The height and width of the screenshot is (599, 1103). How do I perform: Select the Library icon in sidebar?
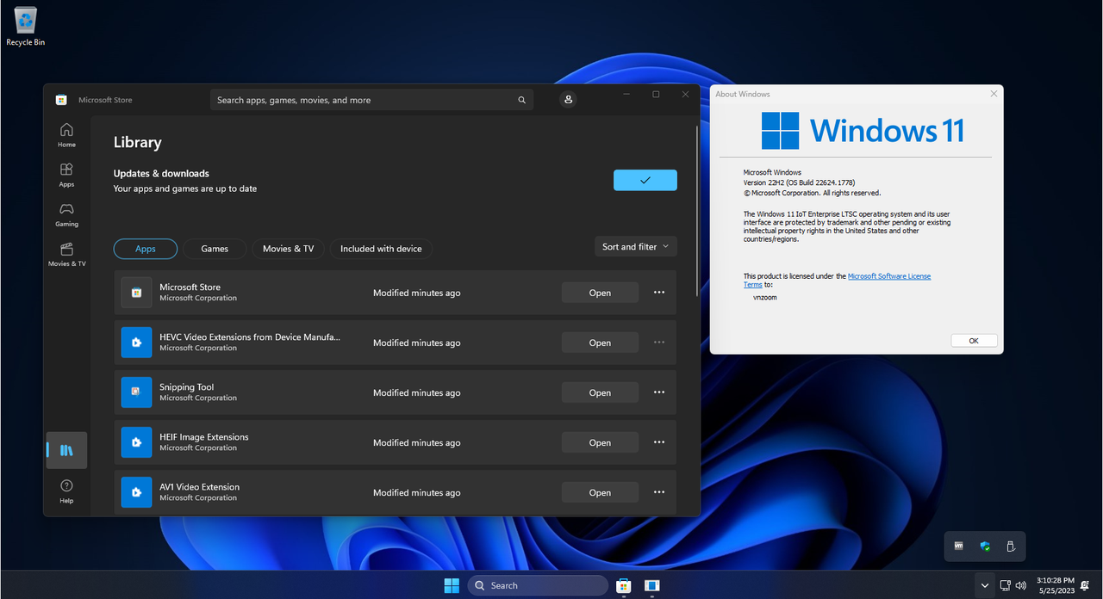point(66,450)
